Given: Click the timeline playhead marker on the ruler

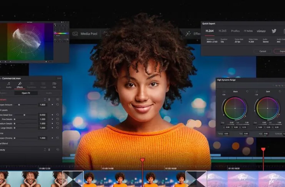Looking at the screenshot, I should point(142,160).
